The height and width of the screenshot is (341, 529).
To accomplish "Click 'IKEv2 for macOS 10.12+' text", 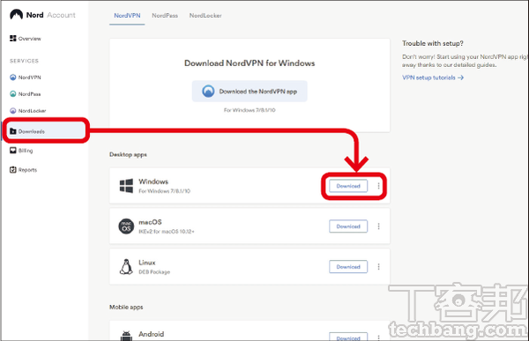I will [x=167, y=232].
